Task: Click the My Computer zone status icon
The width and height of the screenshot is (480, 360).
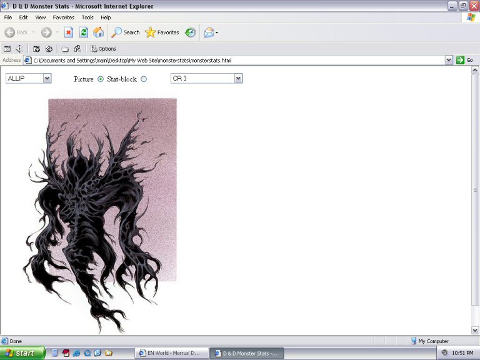Action: coord(414,341)
